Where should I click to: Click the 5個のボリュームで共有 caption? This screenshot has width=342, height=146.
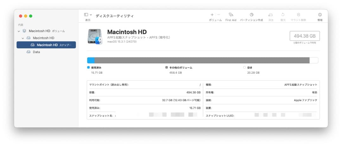(x=305, y=43)
